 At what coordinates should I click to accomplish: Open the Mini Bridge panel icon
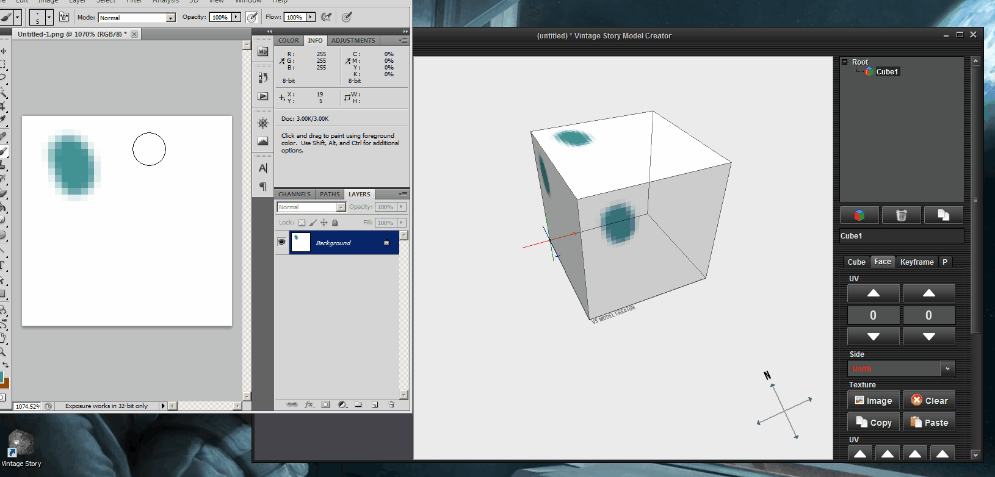(x=263, y=52)
